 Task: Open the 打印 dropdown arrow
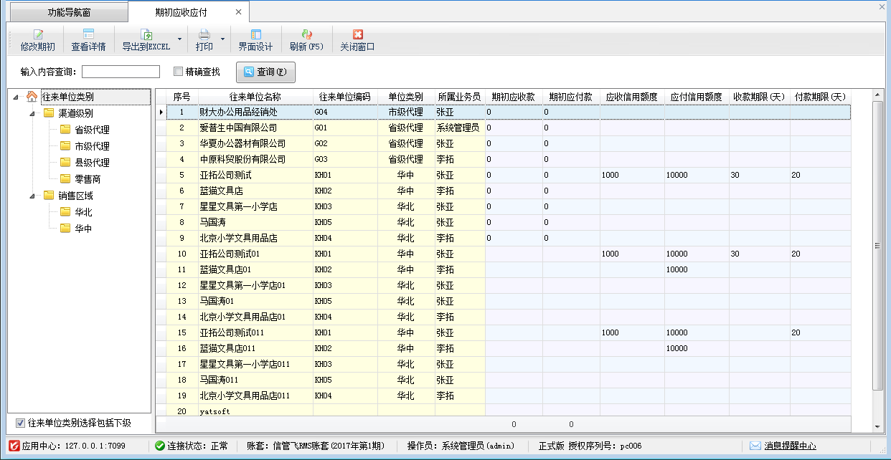222,39
